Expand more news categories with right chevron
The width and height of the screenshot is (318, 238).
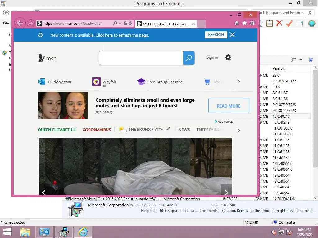tap(238, 130)
